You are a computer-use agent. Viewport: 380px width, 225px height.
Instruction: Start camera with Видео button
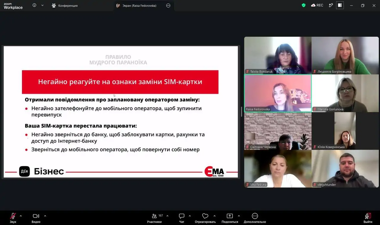pyautogui.click(x=36, y=218)
